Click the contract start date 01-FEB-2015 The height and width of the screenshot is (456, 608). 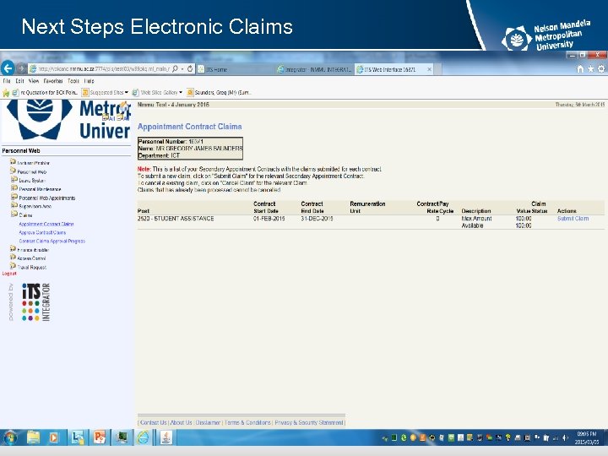coord(269,219)
